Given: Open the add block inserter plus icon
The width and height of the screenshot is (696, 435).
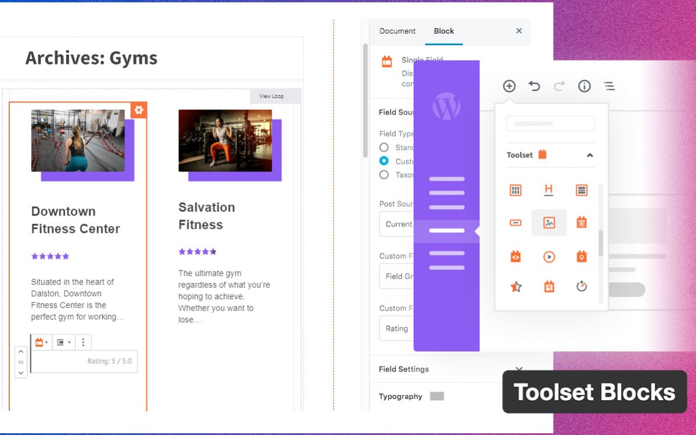Looking at the screenshot, I should 509,86.
